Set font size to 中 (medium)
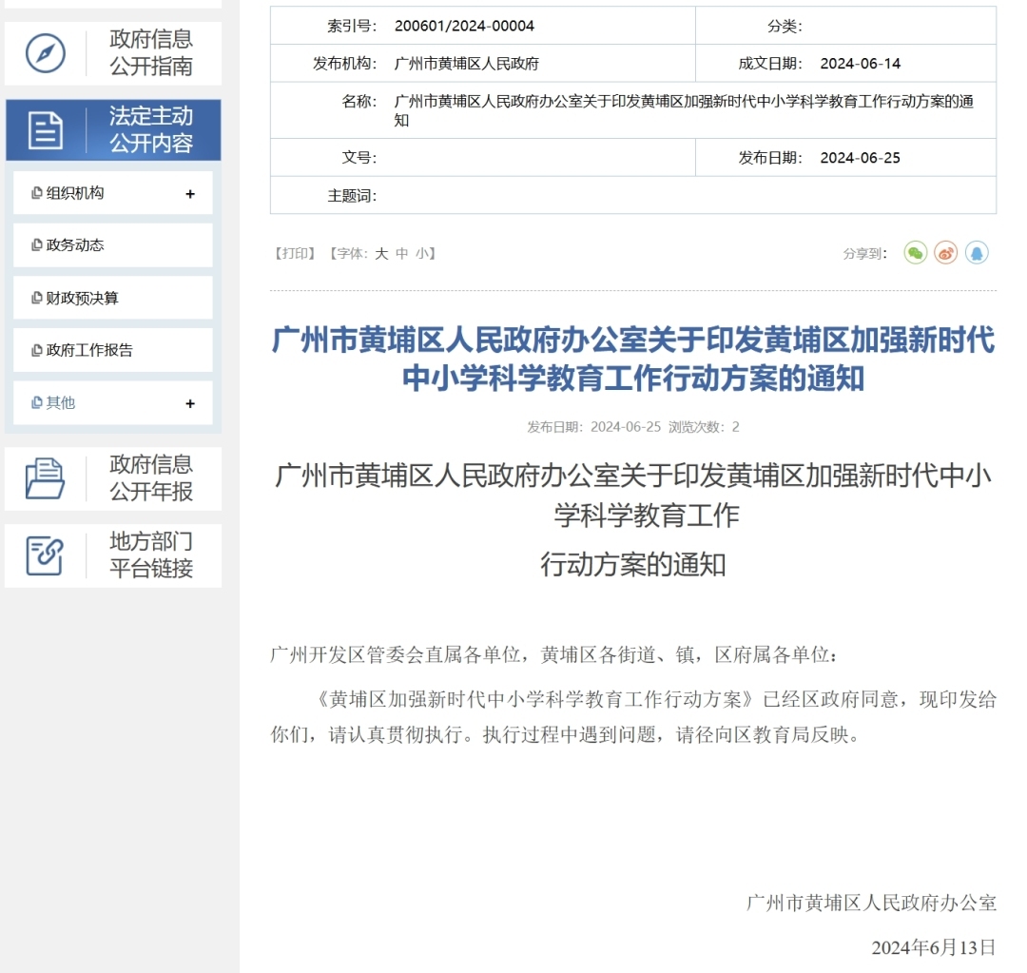 (x=401, y=254)
